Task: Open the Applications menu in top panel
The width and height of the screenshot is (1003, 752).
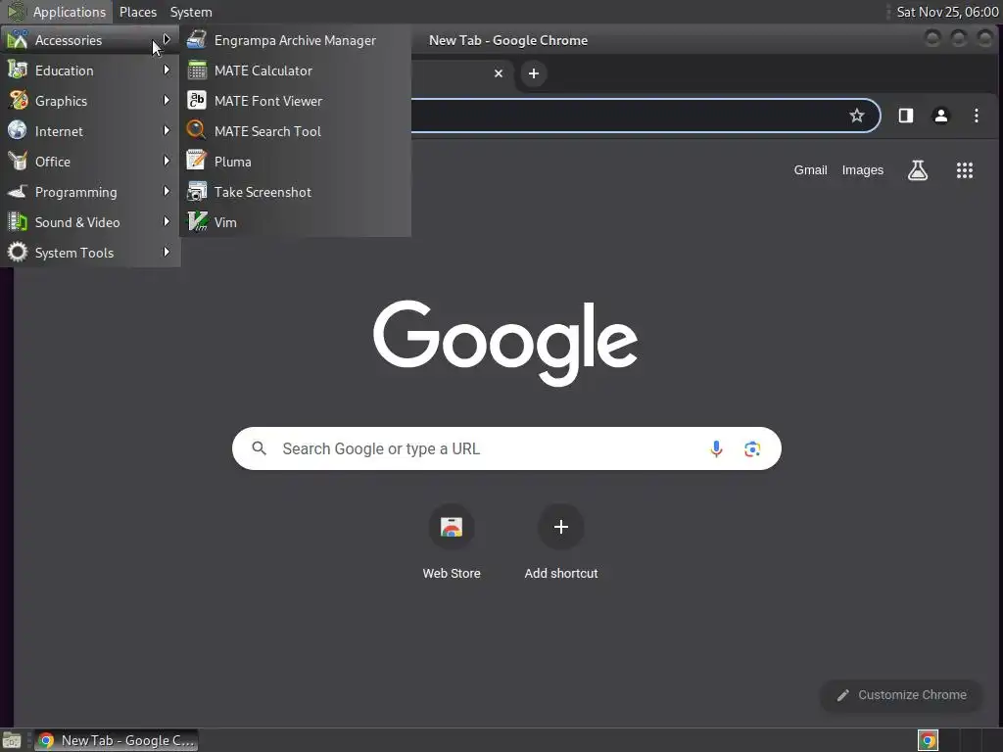Action: tap(57, 12)
